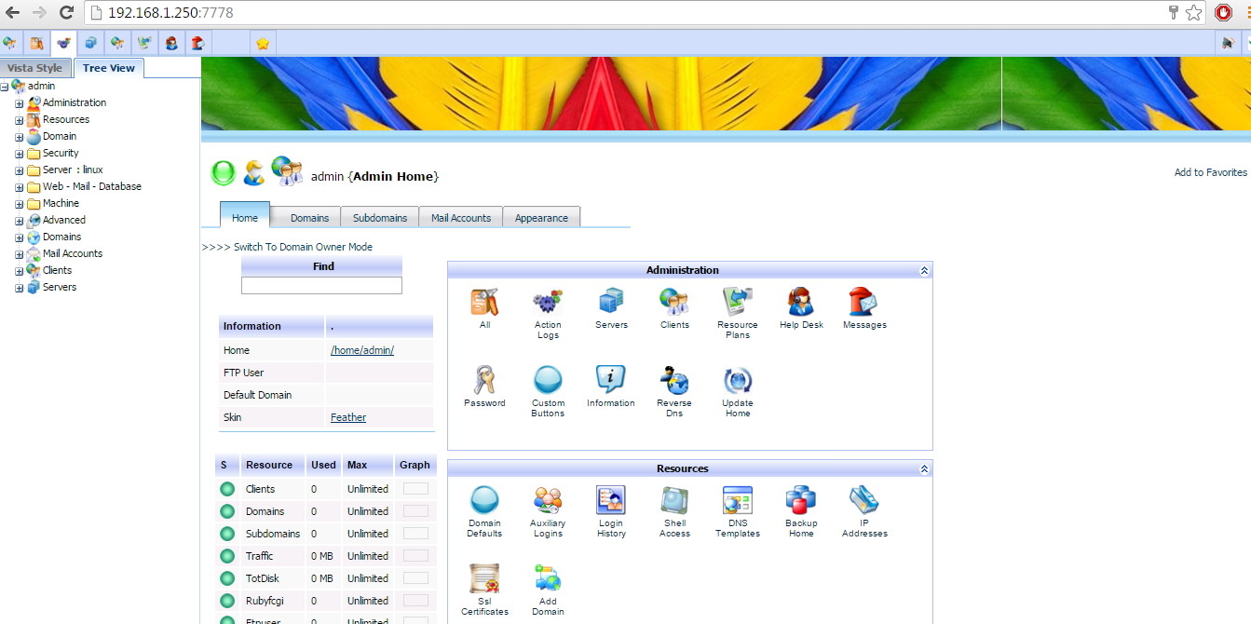Click Add to Favorites link

tap(1210, 172)
